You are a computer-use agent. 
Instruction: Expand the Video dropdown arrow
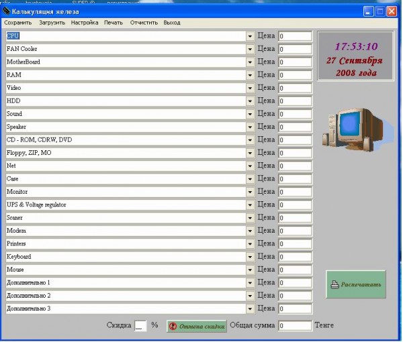(x=250, y=89)
